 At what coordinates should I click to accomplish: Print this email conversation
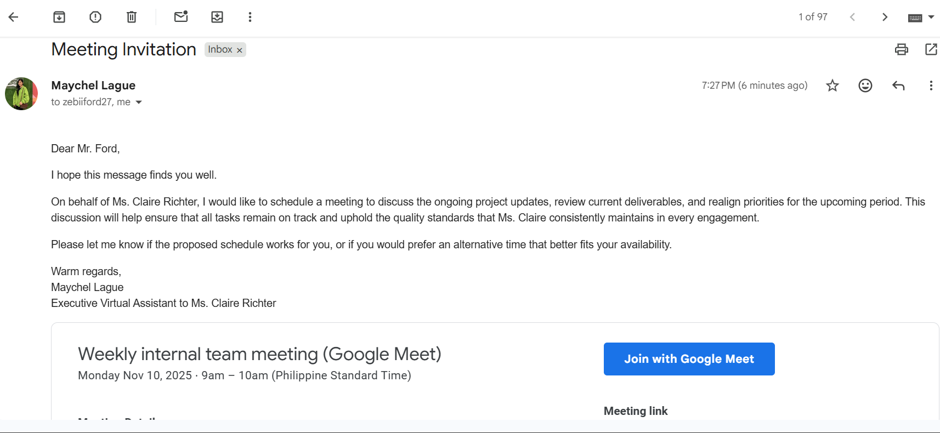[902, 49]
